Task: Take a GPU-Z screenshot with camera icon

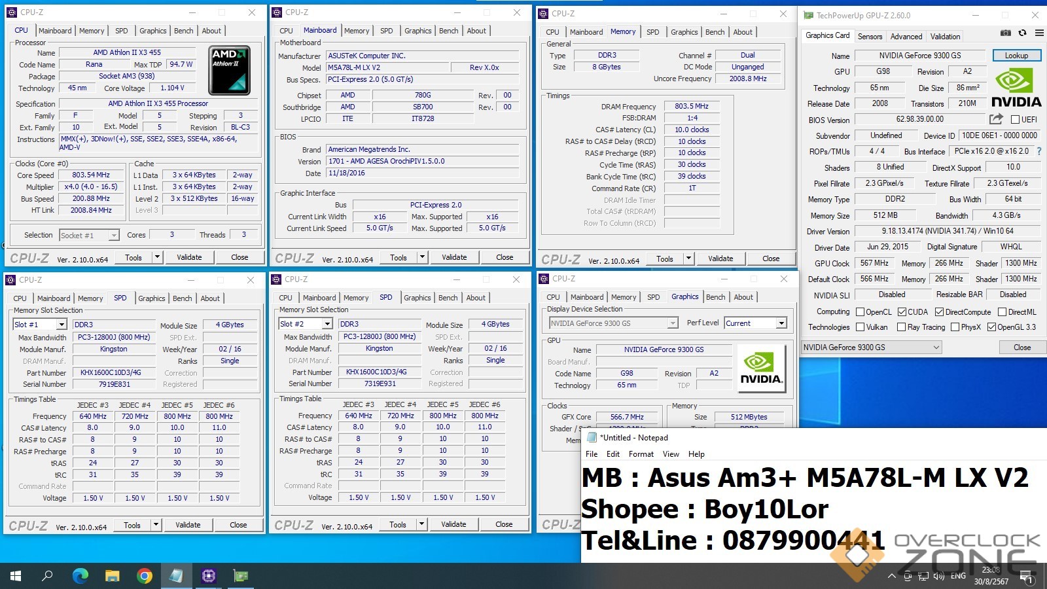Action: pos(1006,33)
